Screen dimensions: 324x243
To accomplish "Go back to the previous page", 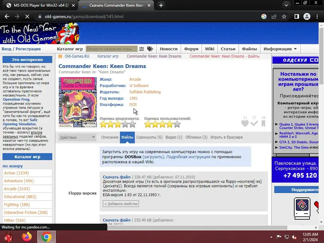I will [7, 16].
